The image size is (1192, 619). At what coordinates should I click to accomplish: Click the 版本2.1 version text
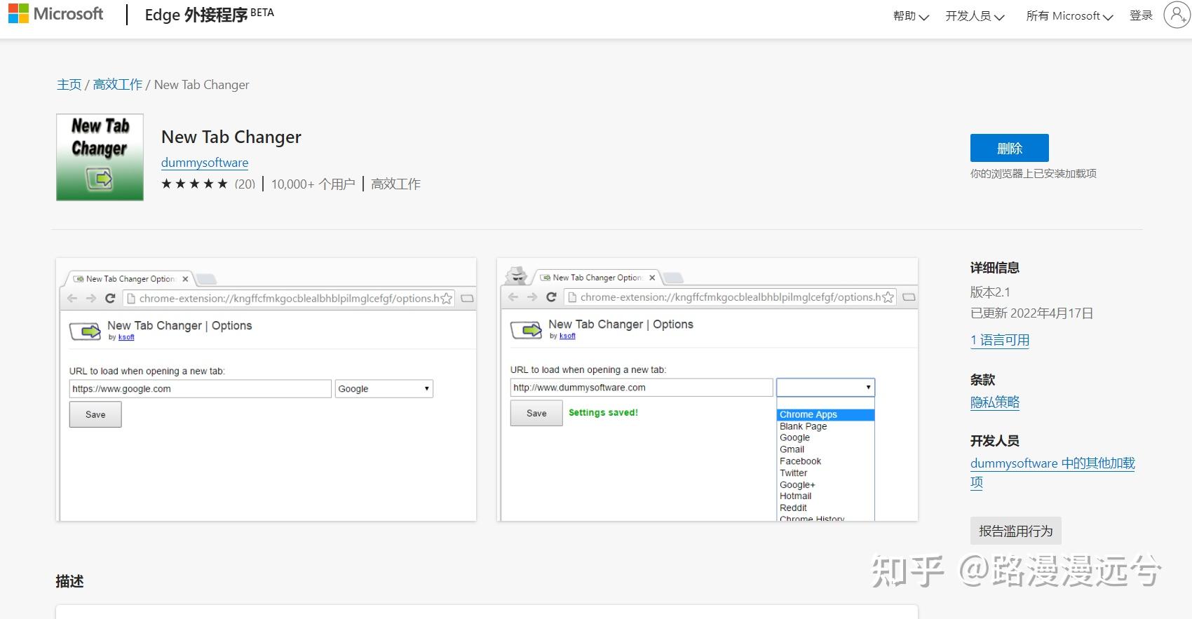point(990,292)
